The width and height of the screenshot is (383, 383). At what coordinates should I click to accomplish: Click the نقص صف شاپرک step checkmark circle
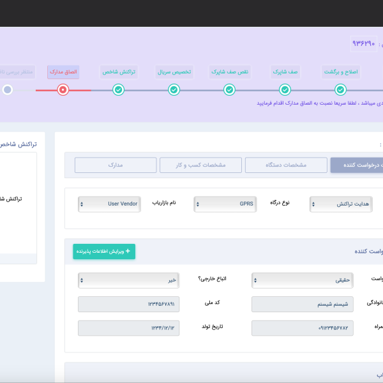229,90
